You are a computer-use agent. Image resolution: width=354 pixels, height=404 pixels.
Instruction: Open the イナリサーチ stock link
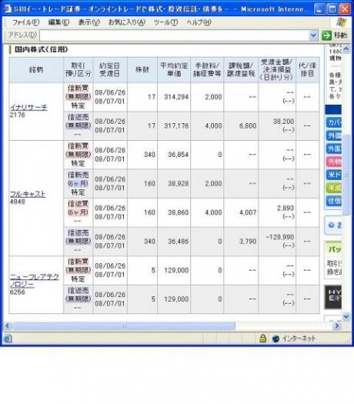click(x=28, y=107)
